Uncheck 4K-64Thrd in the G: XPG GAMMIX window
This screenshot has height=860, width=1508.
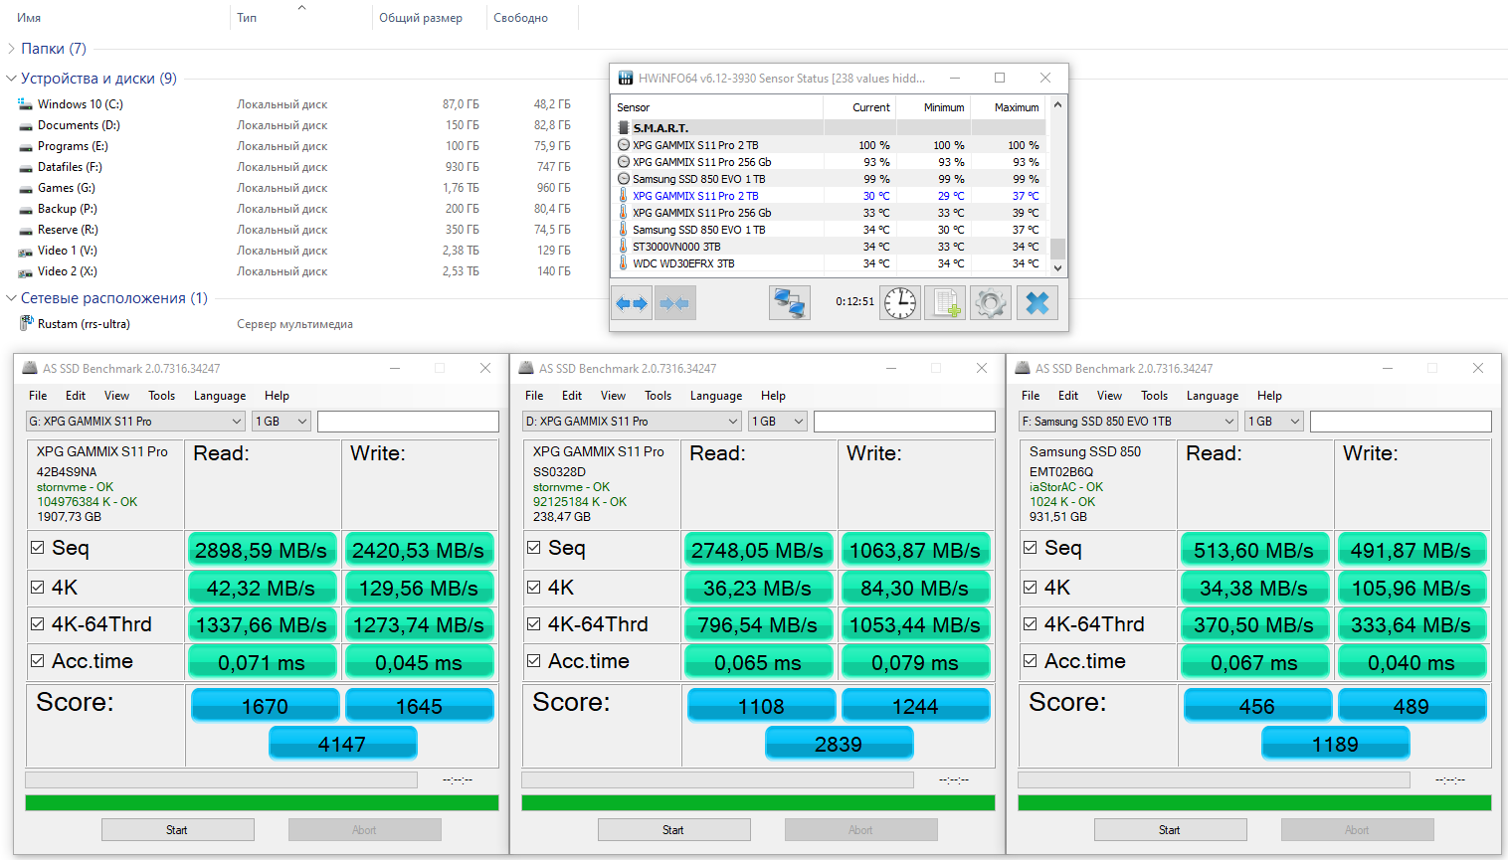38,624
